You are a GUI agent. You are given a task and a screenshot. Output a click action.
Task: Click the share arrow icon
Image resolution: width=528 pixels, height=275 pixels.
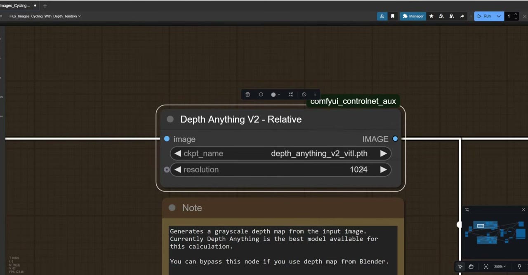462,16
